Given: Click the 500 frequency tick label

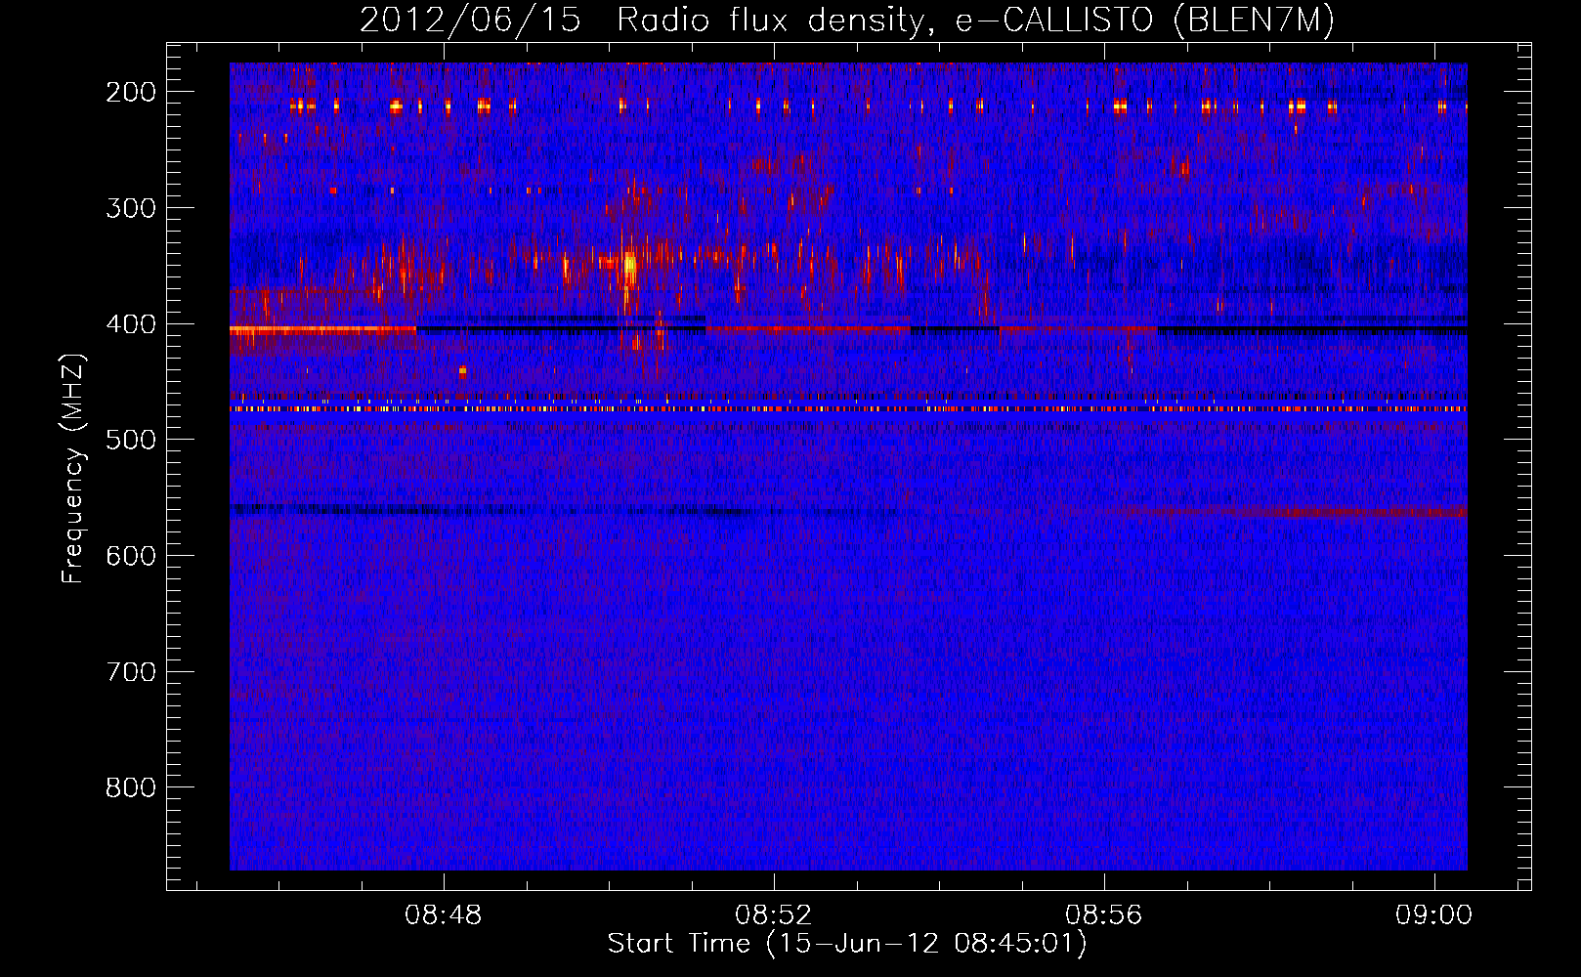Looking at the screenshot, I should point(130,440).
